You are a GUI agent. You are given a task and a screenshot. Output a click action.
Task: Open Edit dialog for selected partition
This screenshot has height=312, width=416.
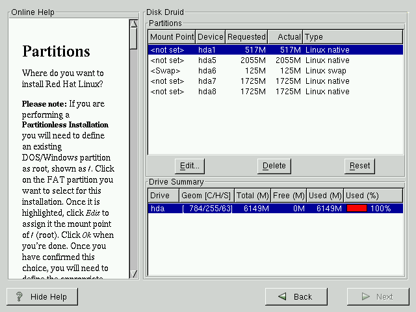click(x=190, y=166)
